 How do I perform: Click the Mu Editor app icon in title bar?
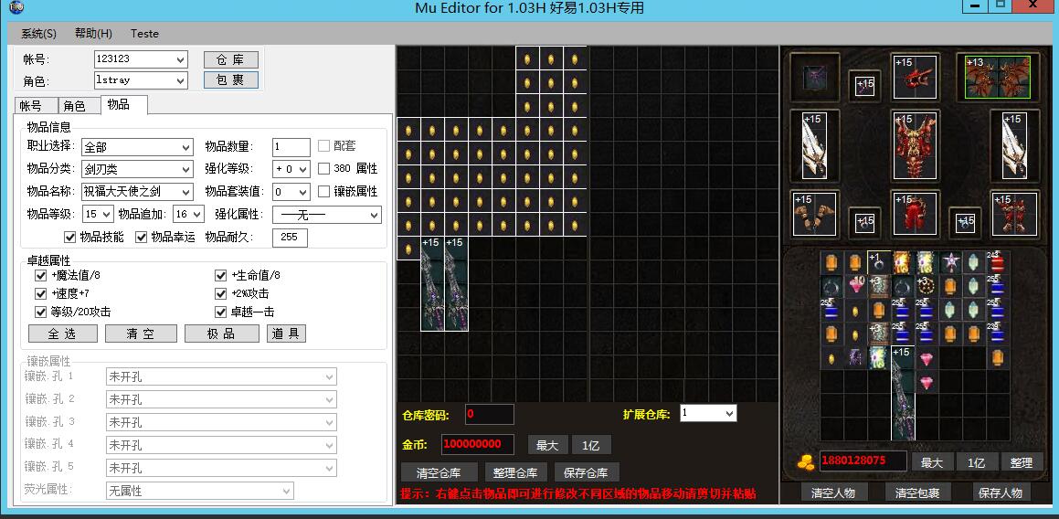pyautogui.click(x=16, y=7)
